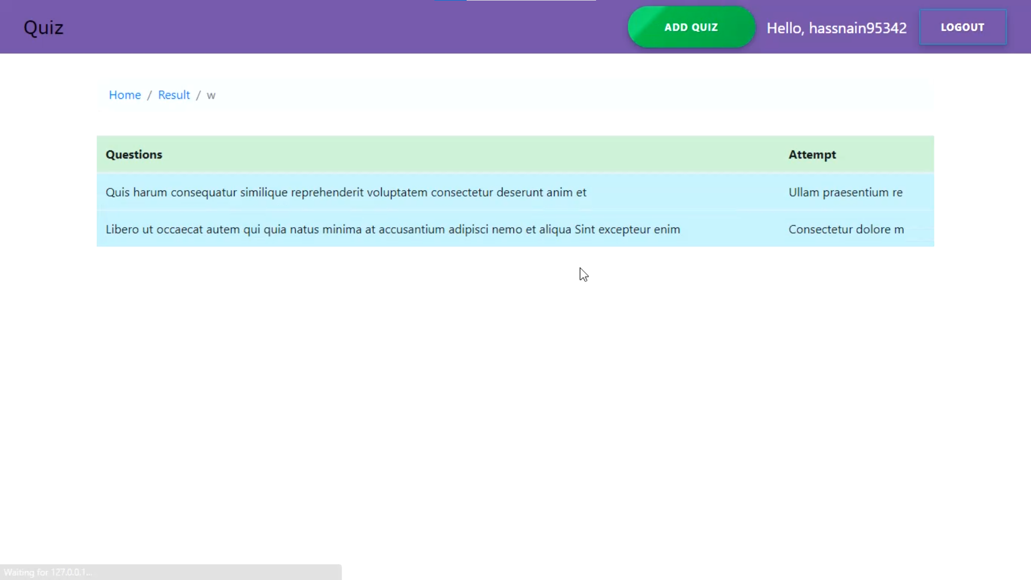Go to the Result breadcrumb link

[173, 95]
